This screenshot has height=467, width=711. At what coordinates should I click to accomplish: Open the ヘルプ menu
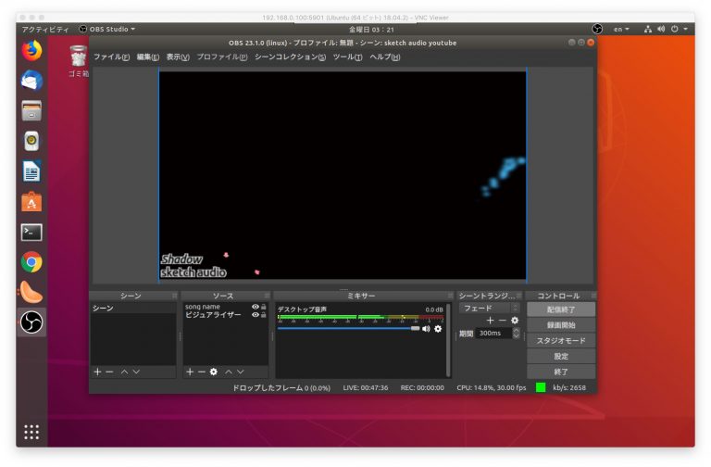point(384,57)
